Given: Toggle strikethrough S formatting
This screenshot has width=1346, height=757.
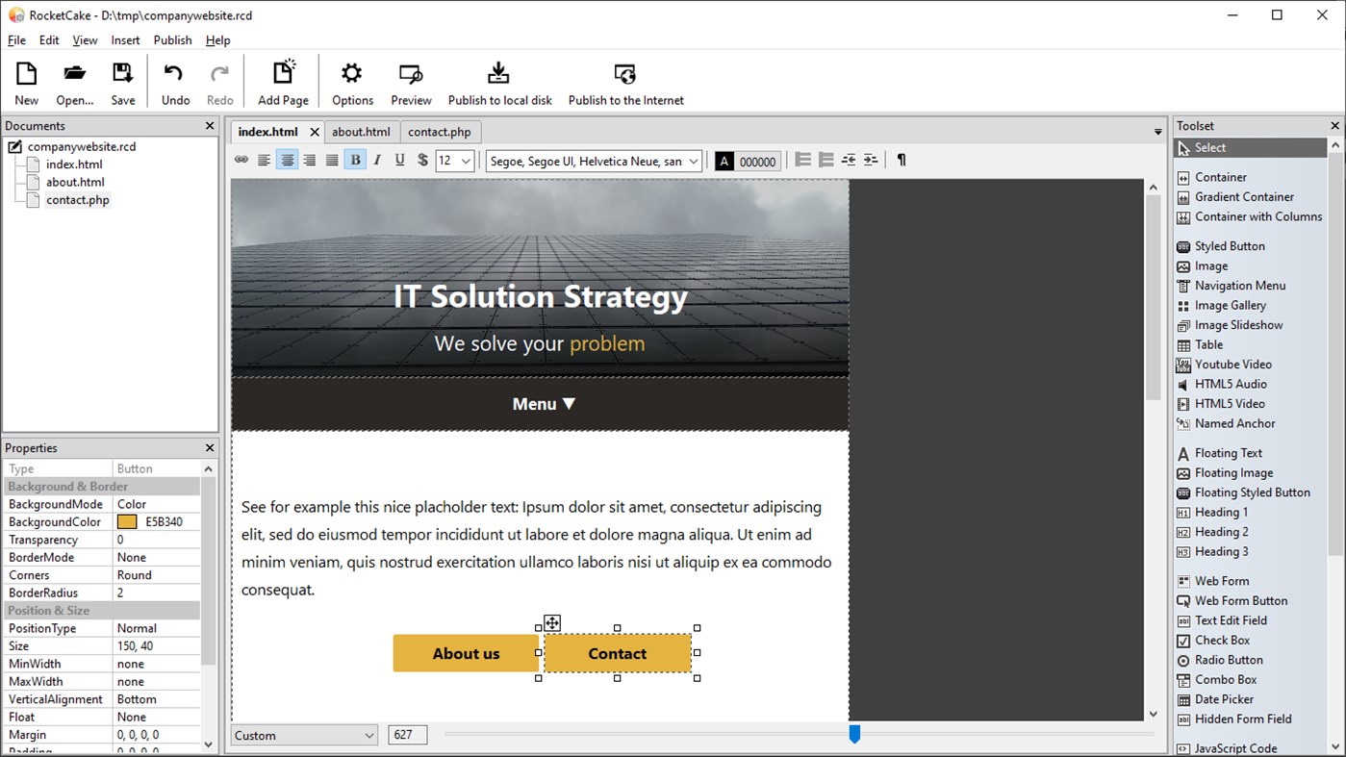Looking at the screenshot, I should (422, 161).
